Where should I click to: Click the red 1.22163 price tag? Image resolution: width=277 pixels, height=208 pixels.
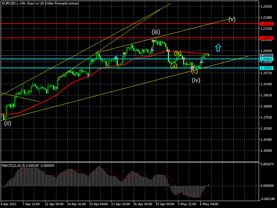[266, 24]
